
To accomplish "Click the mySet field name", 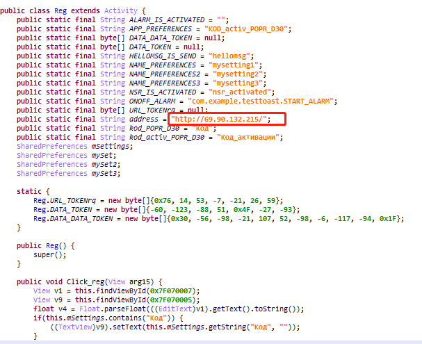I will [x=102, y=156].
